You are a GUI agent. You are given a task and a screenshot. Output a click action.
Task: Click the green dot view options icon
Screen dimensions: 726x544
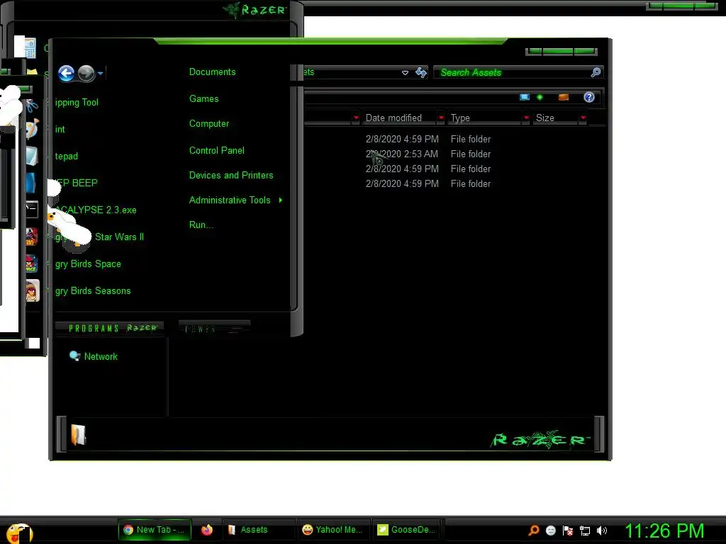[x=540, y=97]
